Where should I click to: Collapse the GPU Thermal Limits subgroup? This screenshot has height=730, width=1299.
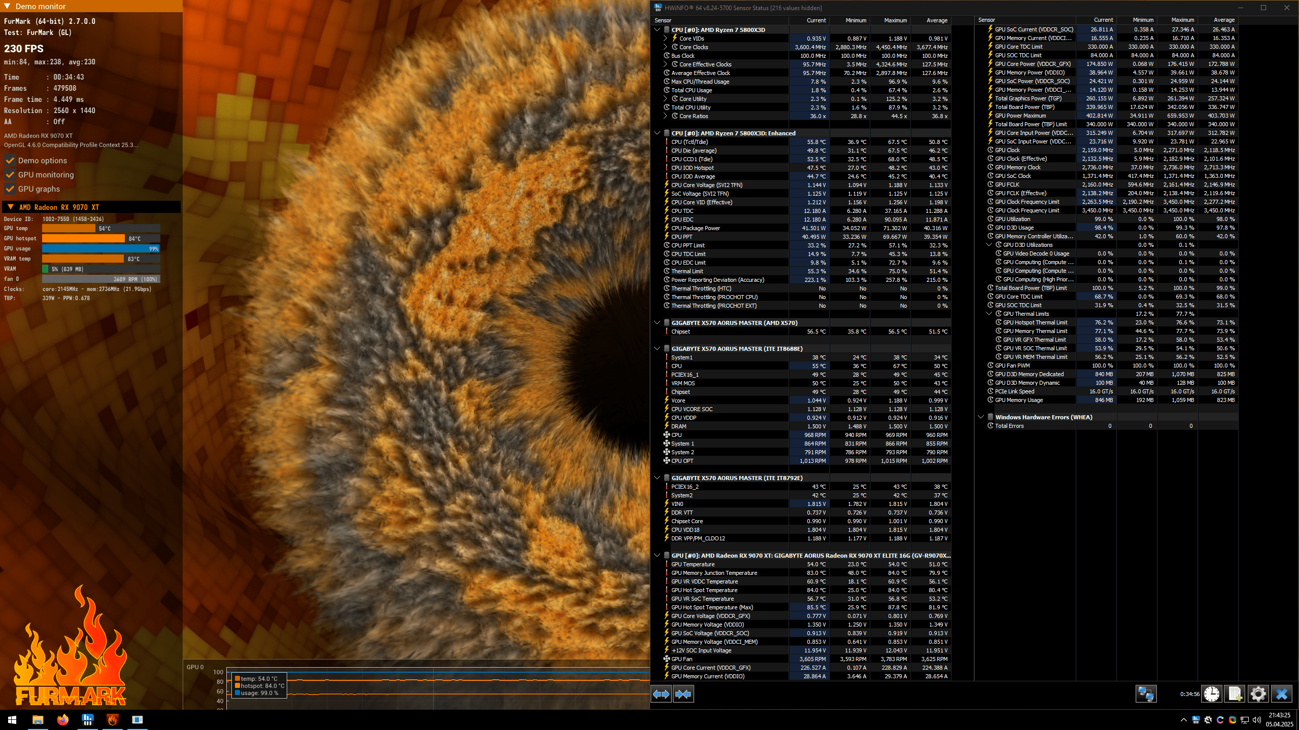click(989, 314)
